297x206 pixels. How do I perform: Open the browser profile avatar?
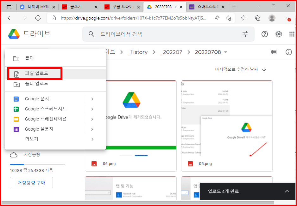pyautogui.click(x=272, y=18)
